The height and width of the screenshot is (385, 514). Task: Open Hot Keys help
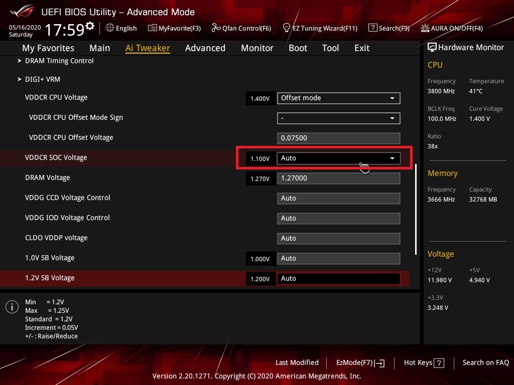[x=424, y=363]
